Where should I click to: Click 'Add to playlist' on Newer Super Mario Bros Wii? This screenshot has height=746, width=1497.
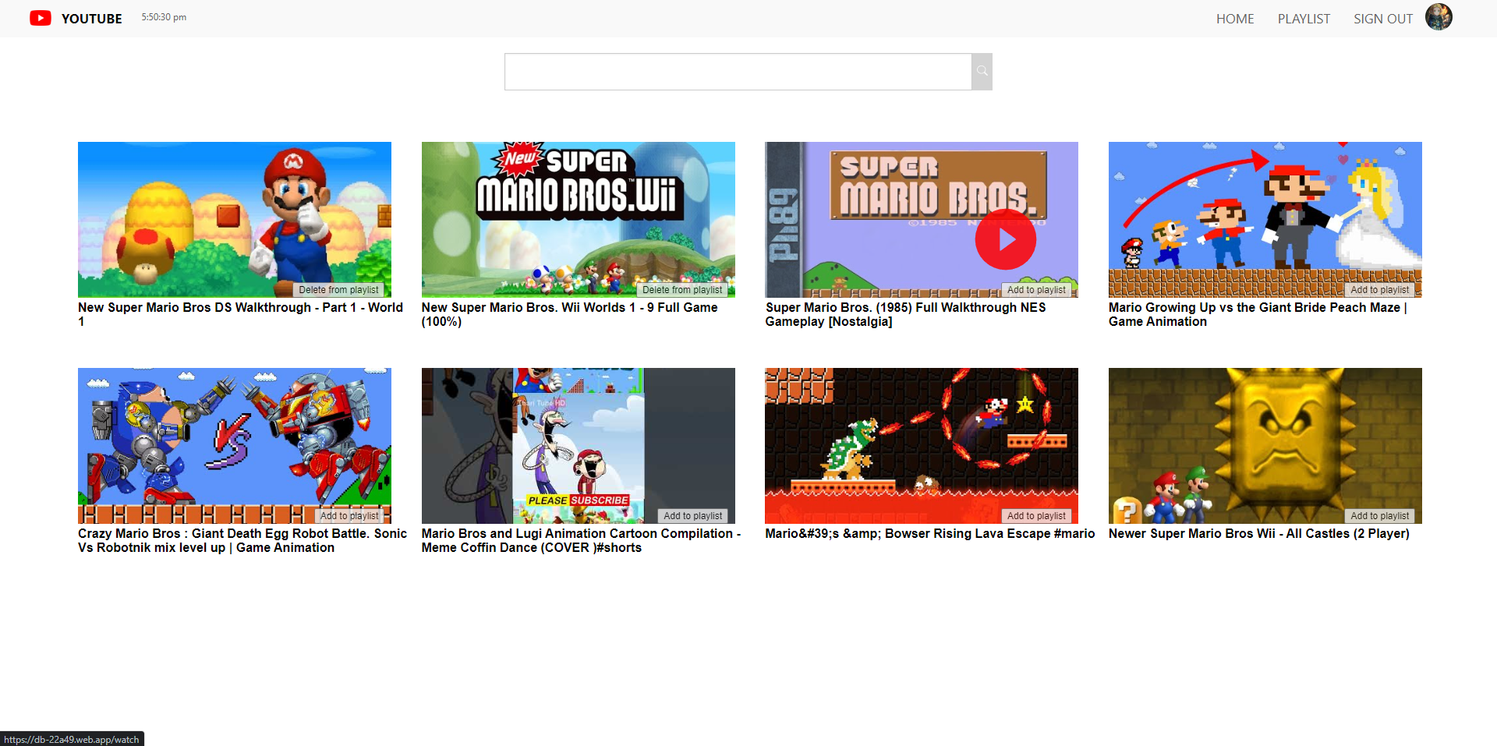[x=1380, y=515]
